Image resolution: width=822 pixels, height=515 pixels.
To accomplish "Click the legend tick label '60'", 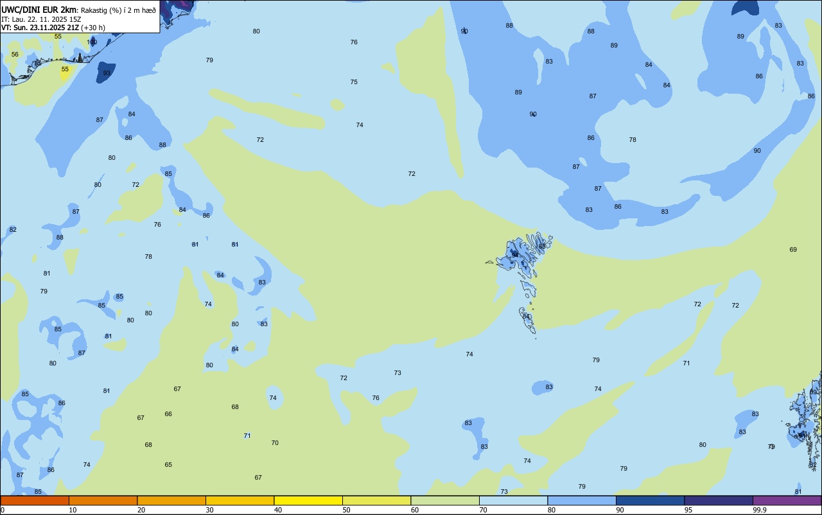I will pos(415,510).
